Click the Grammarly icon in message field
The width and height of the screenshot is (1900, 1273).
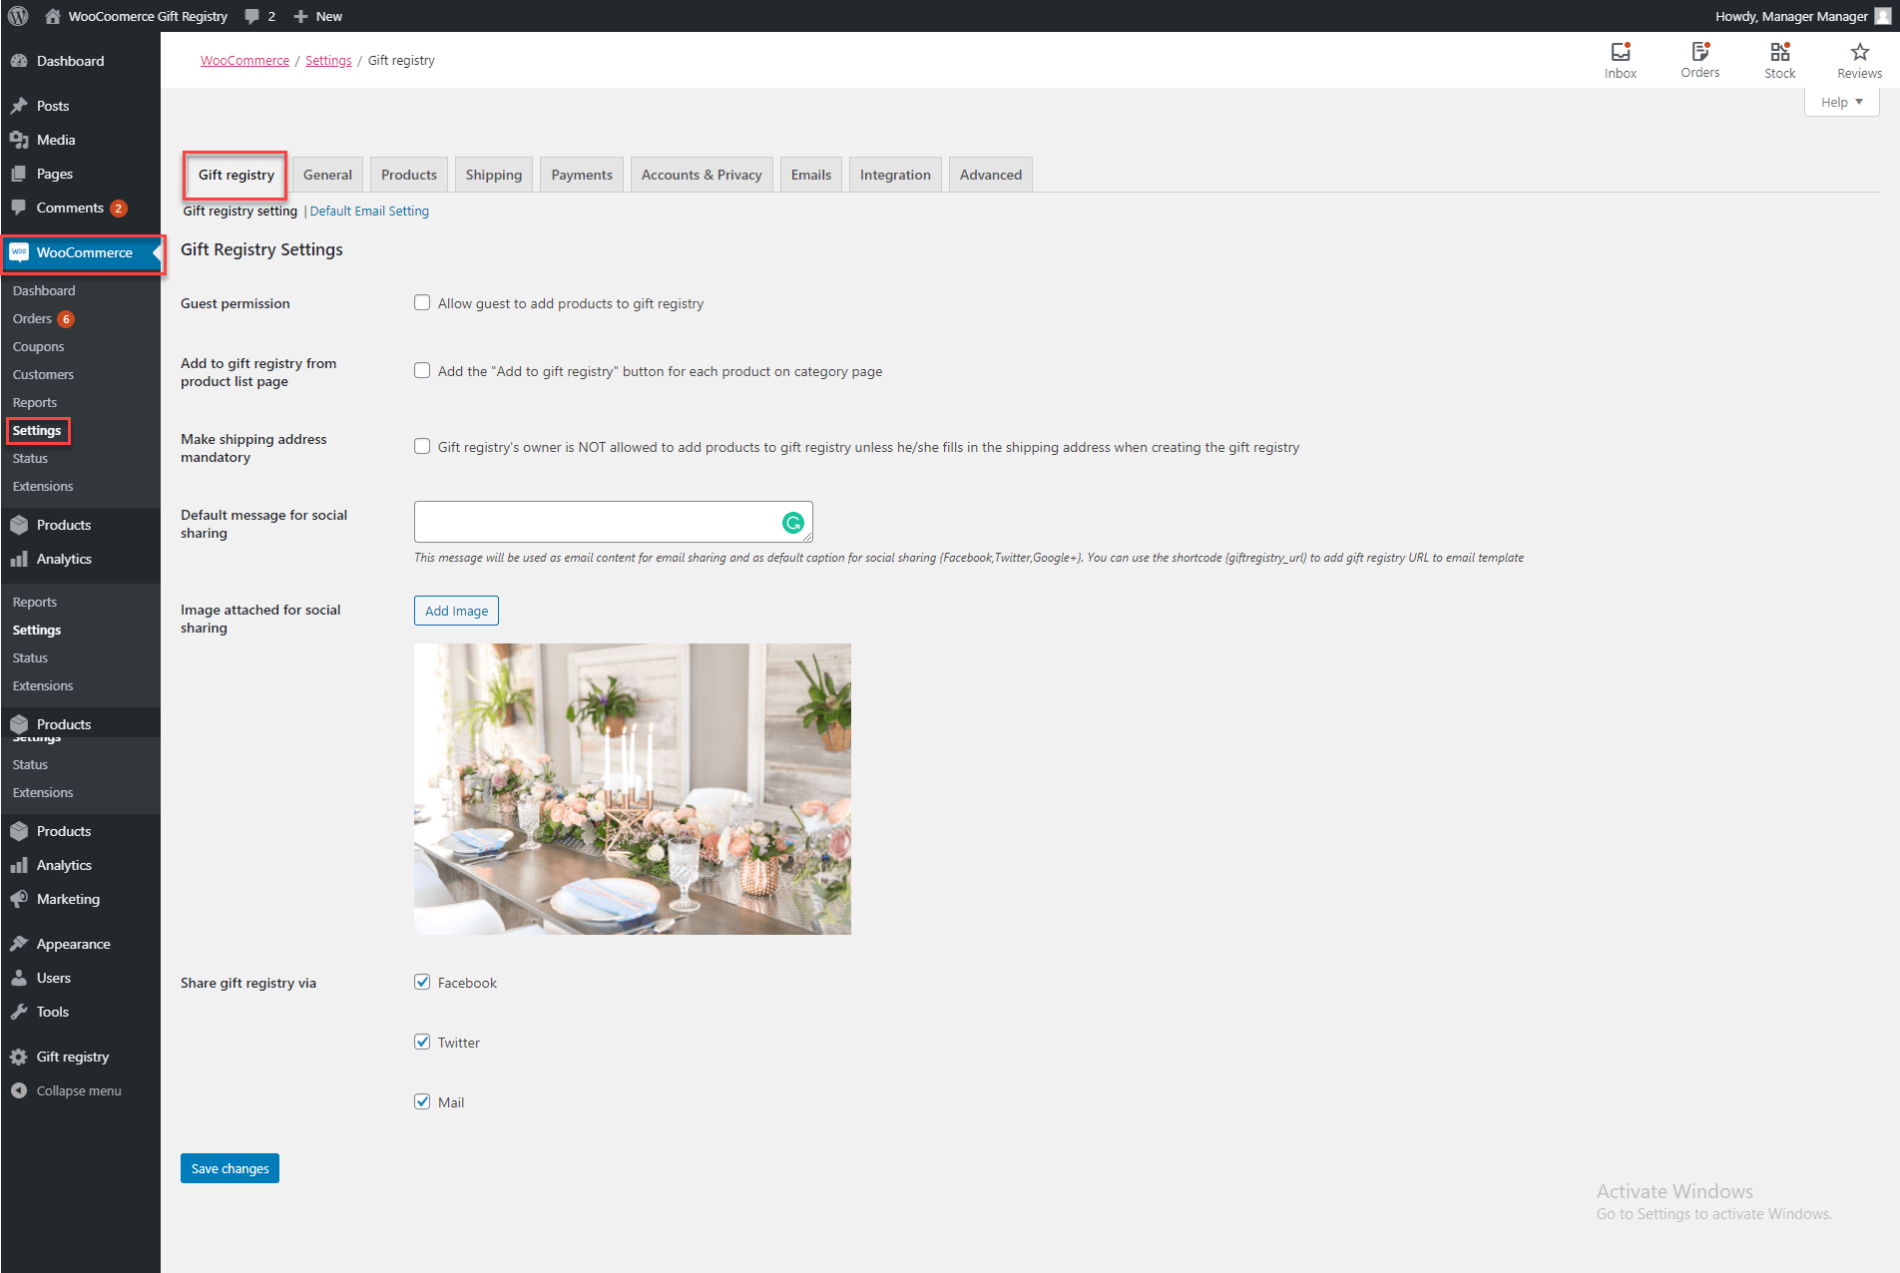(793, 522)
